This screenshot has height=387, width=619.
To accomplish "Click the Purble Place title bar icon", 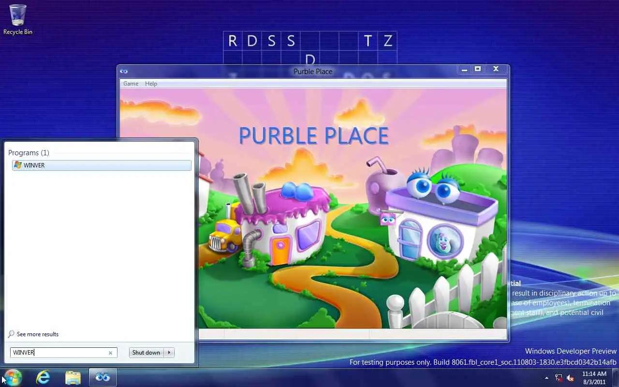I will (x=124, y=72).
